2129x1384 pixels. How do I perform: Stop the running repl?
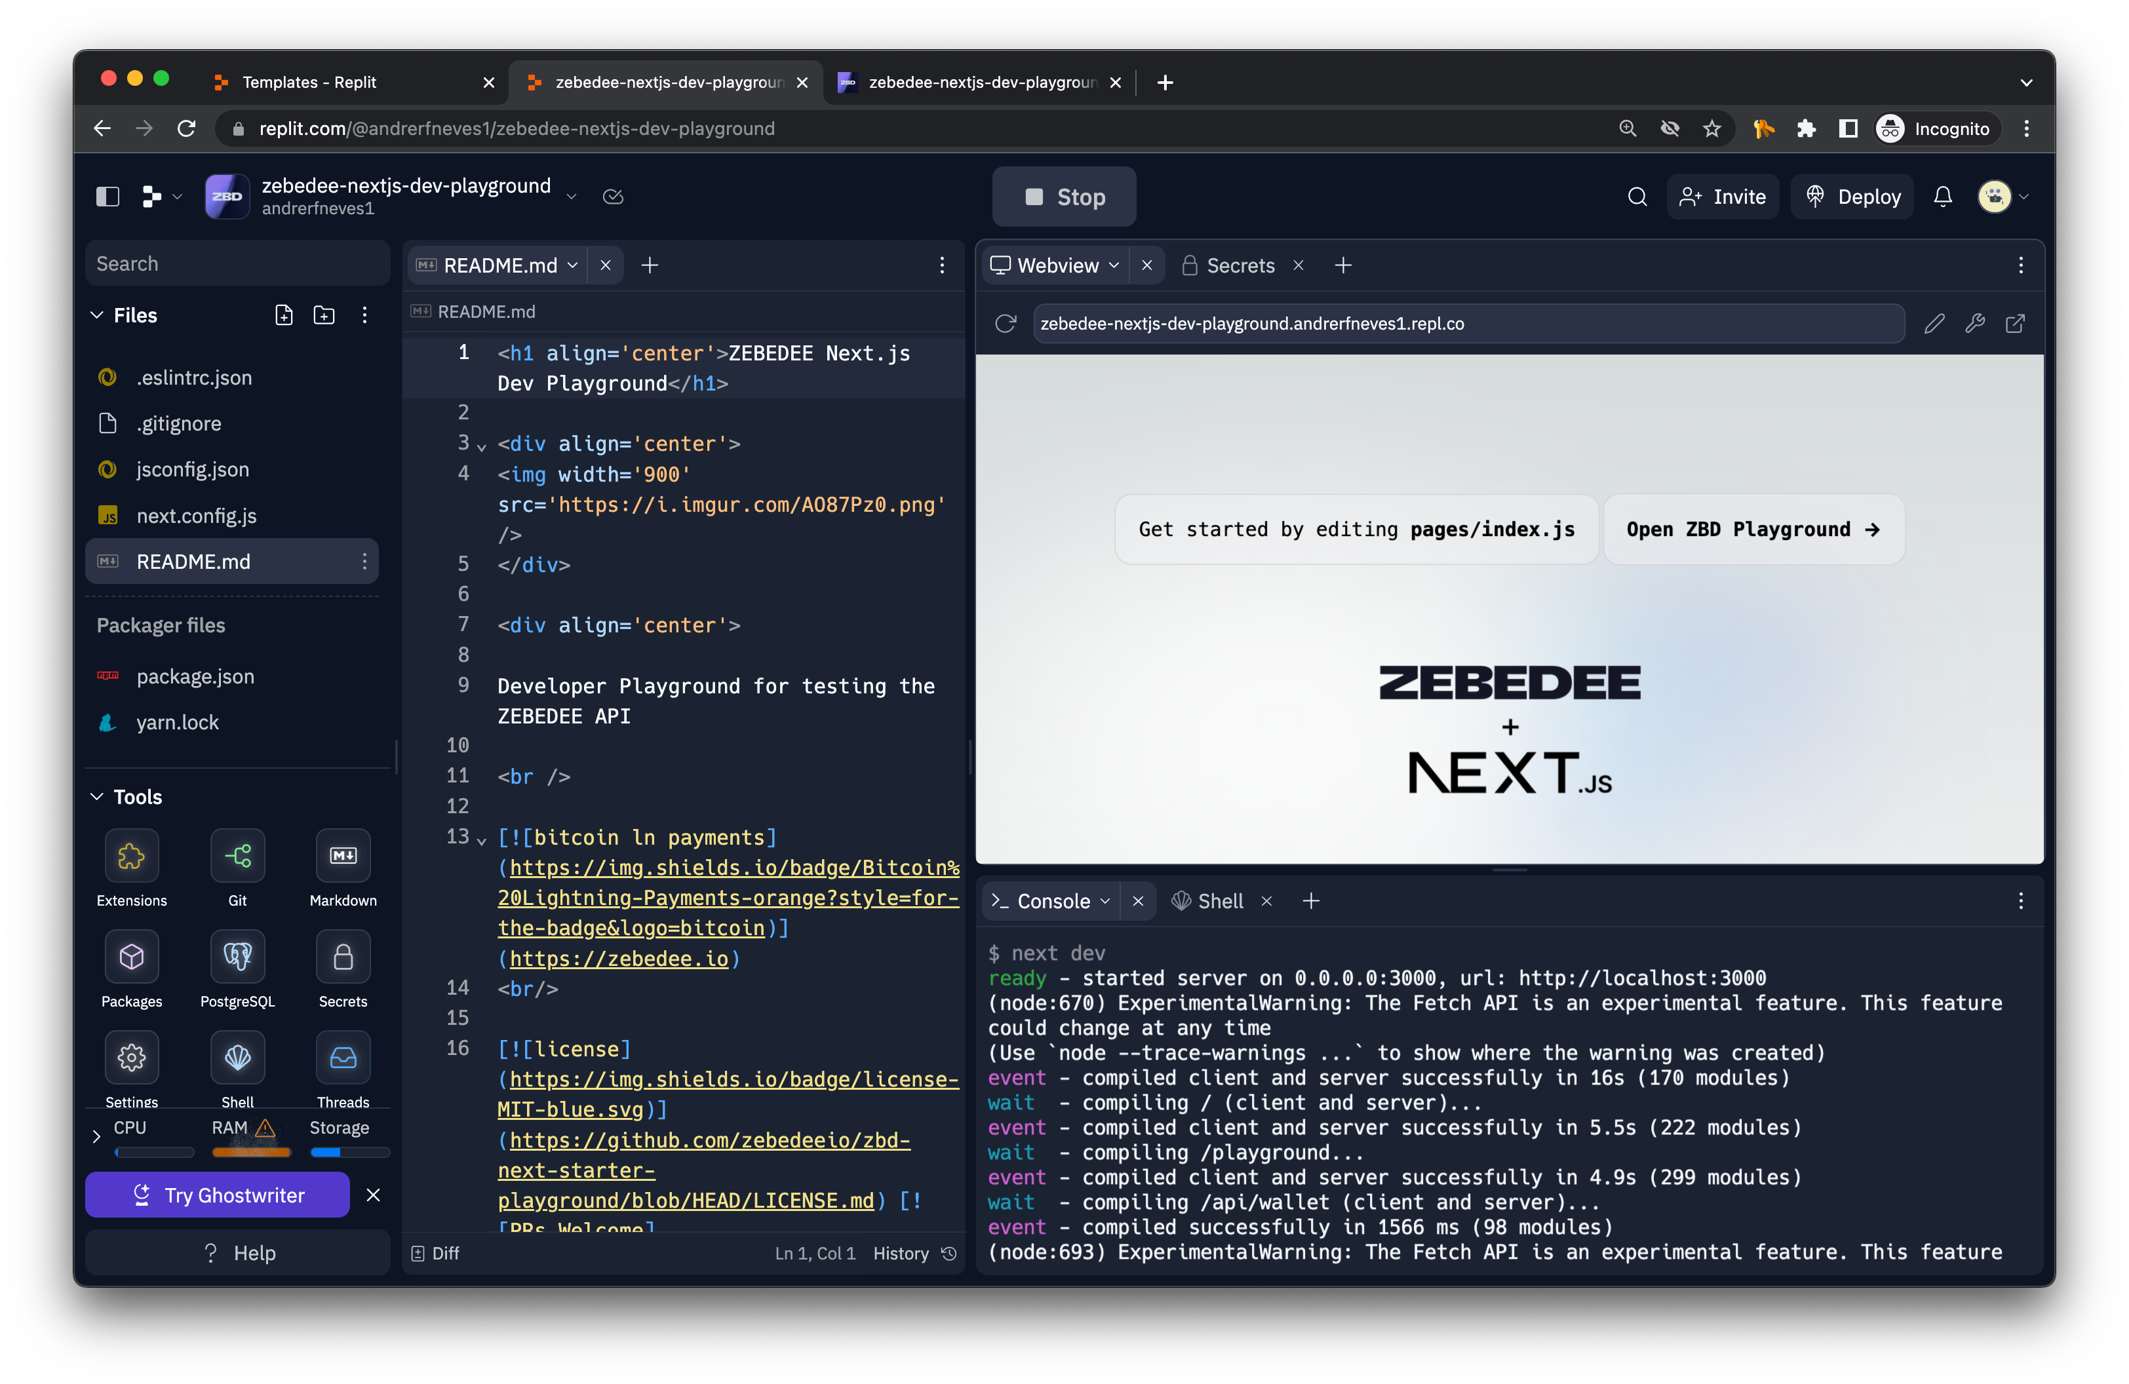[1064, 196]
